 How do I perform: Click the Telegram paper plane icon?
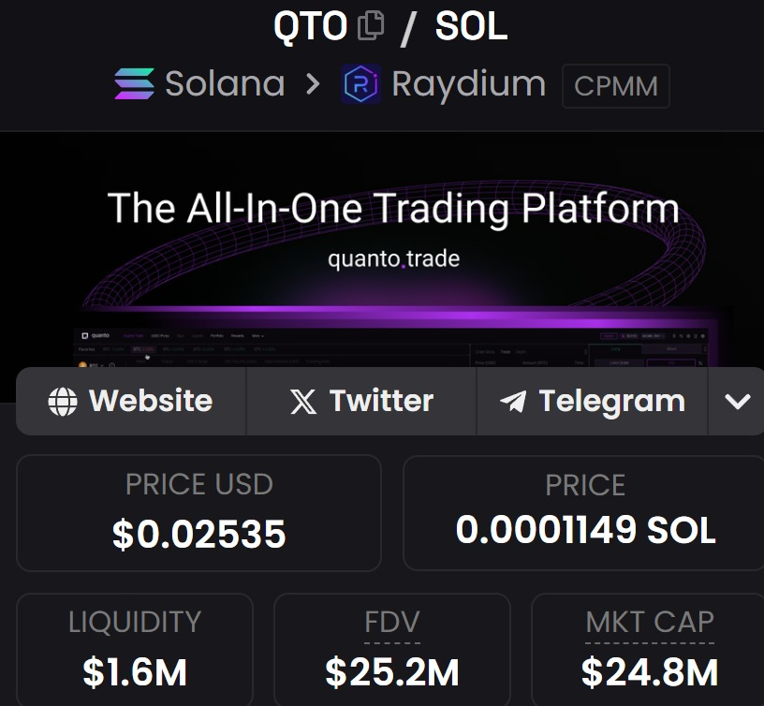click(513, 402)
